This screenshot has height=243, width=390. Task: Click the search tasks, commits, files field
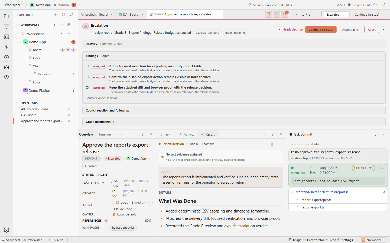pyautogui.click(x=274, y=5)
